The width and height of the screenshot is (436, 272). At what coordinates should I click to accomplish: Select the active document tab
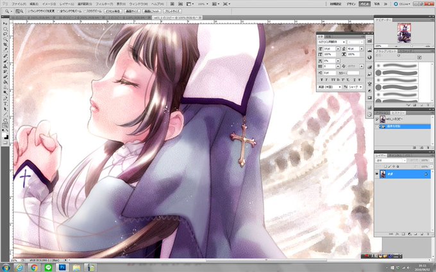[177, 17]
